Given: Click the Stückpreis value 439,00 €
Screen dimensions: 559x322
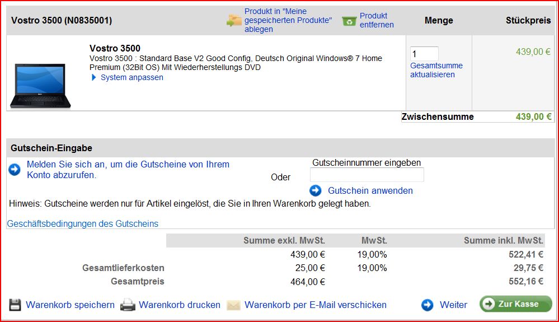Looking at the screenshot, I should pos(533,52).
